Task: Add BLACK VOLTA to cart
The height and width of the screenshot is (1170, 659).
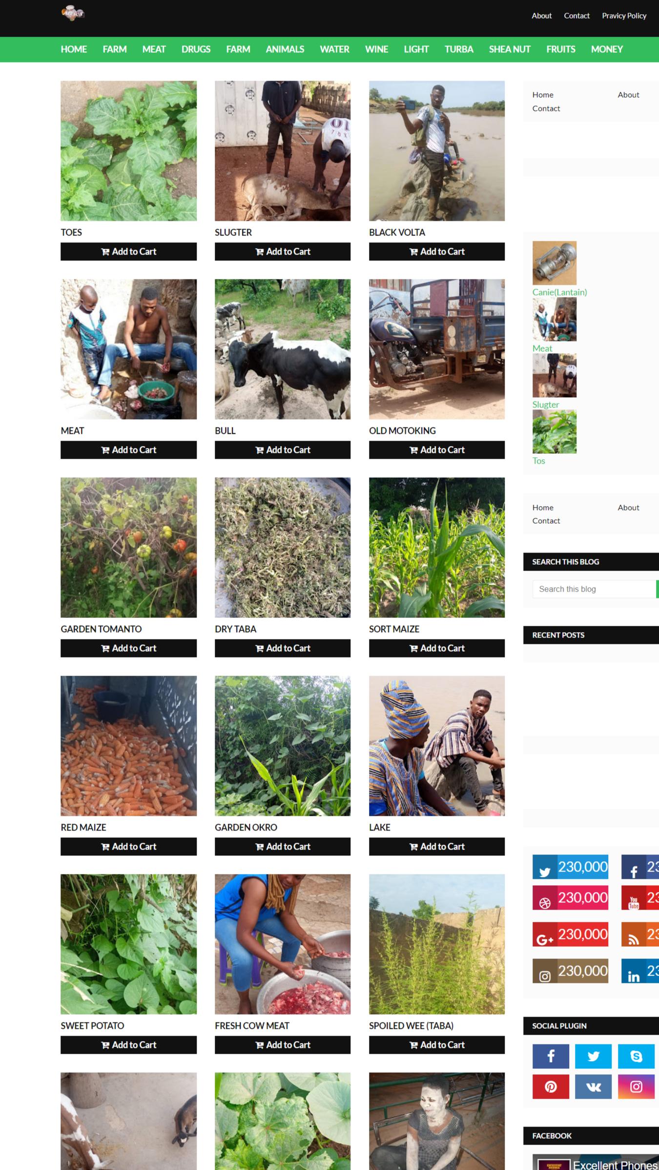Action: point(437,252)
